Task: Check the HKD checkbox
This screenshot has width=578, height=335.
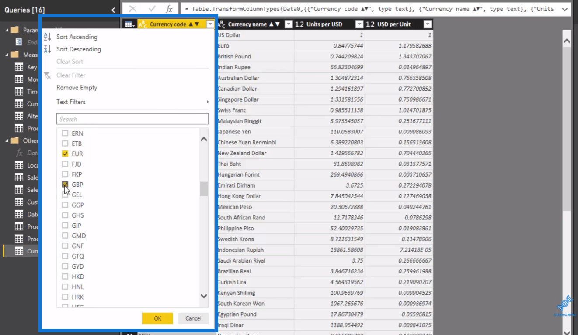Action: tap(65, 277)
